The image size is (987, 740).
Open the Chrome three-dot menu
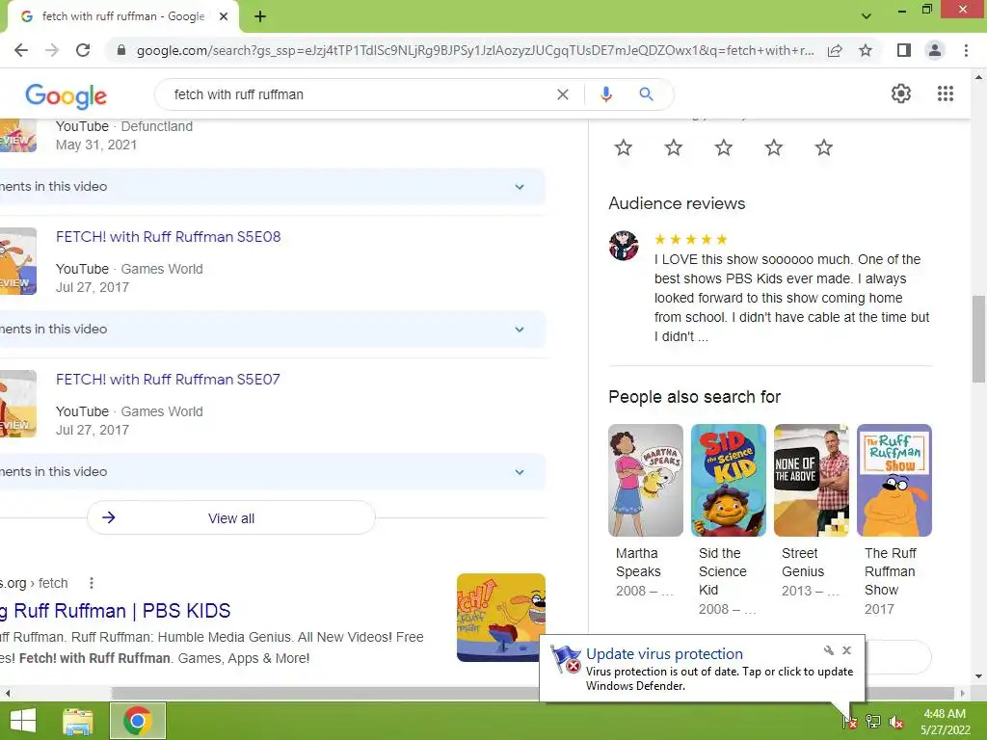(x=966, y=50)
